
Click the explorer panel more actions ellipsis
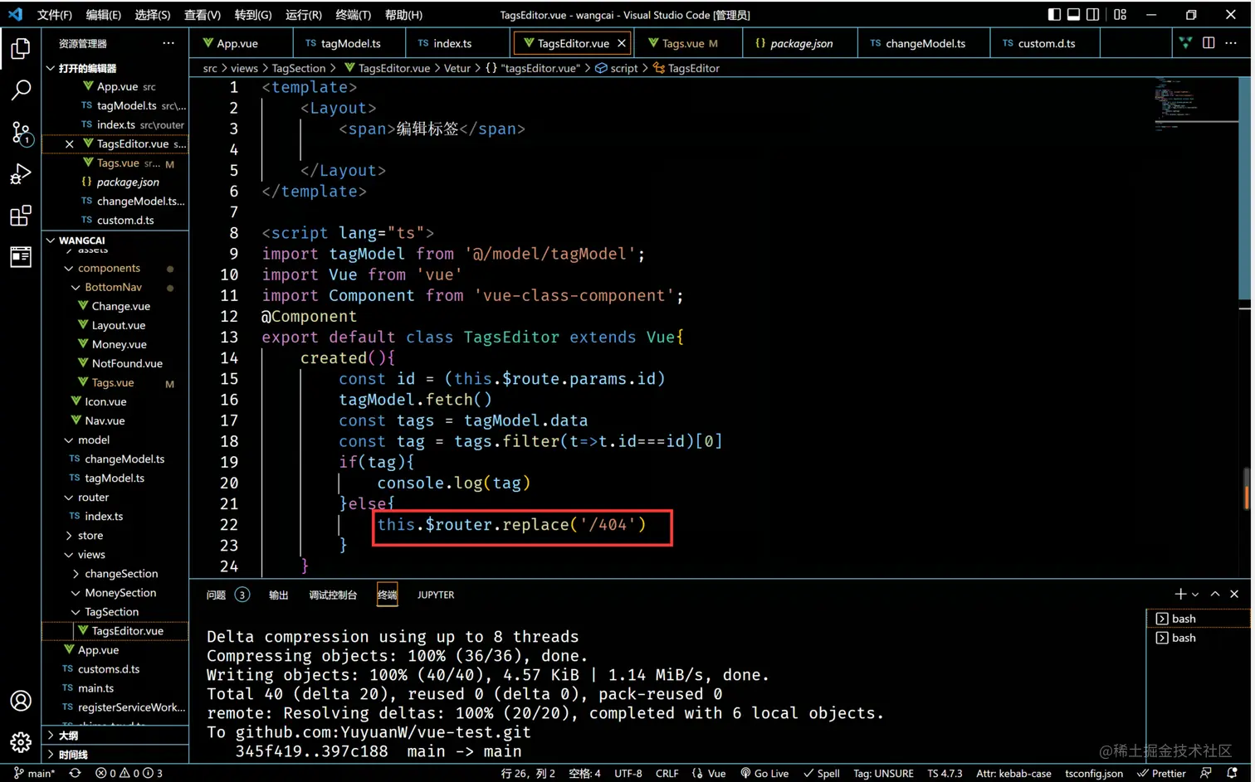pos(168,43)
